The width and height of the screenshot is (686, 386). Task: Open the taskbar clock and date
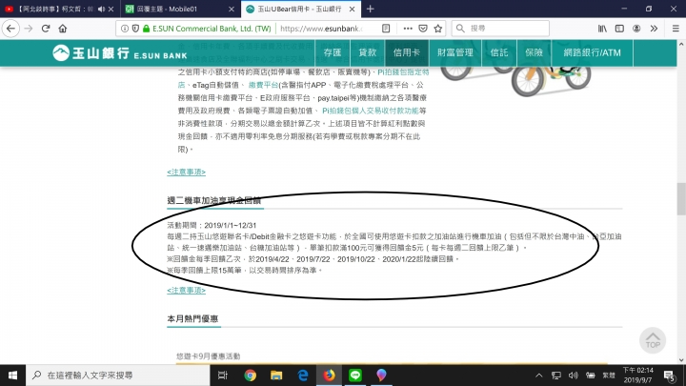click(x=638, y=376)
